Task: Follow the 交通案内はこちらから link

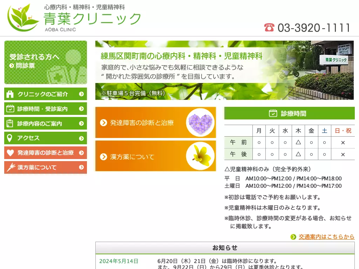Action: coord(326,237)
